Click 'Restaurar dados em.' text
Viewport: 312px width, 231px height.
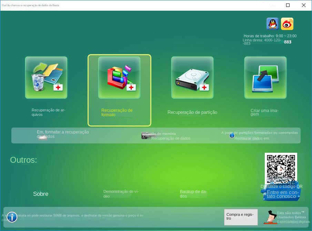tap(252, 138)
